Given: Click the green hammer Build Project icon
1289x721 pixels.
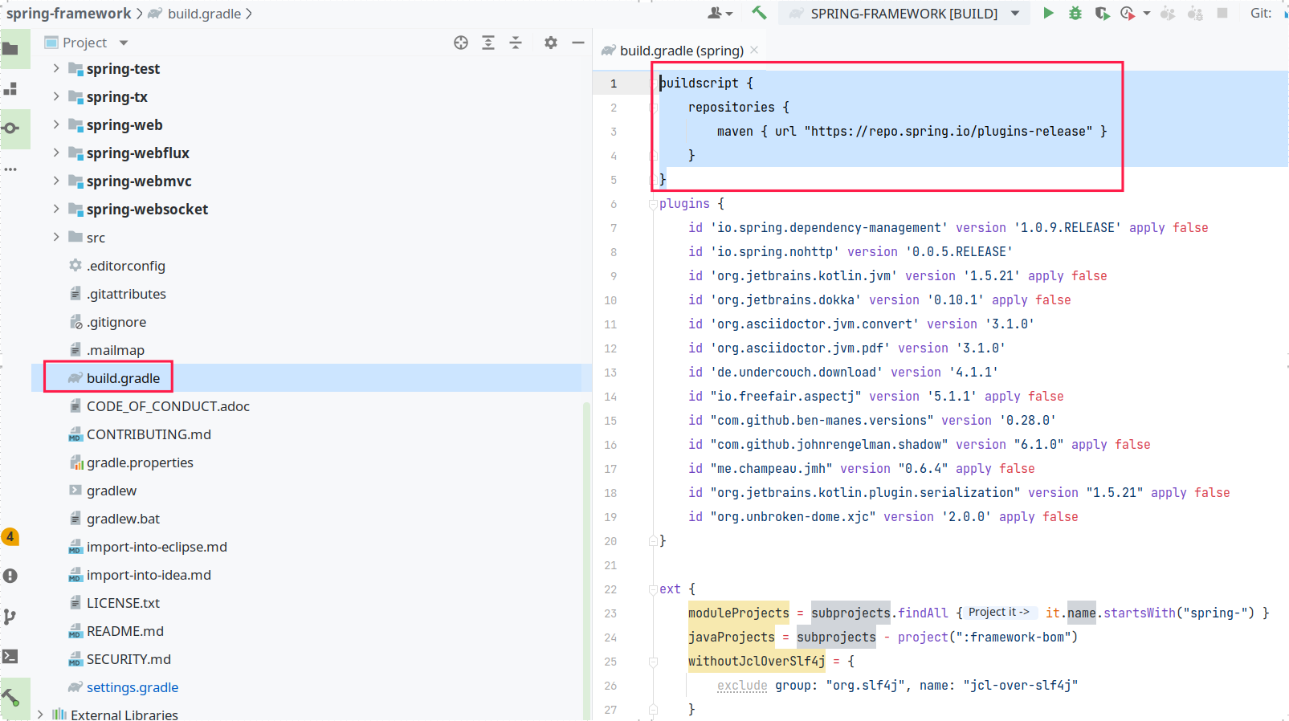Looking at the screenshot, I should [x=759, y=13].
